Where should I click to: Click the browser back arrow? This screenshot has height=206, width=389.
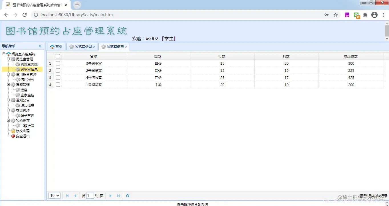point(6,15)
